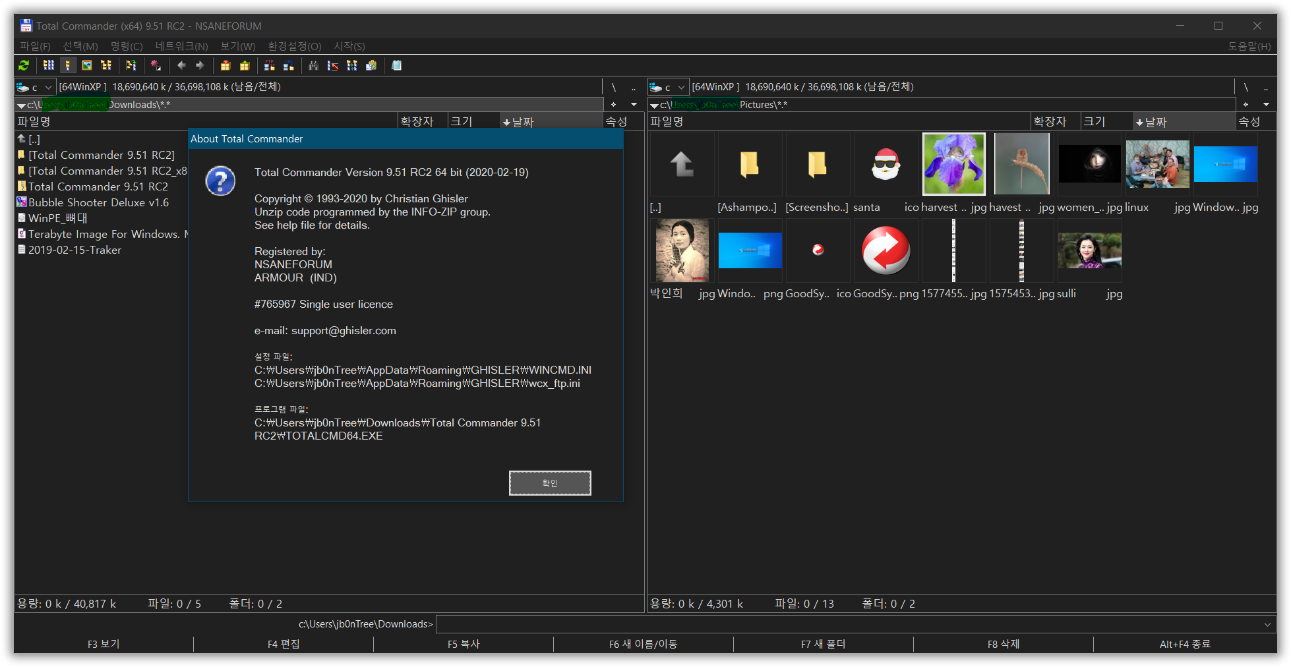Select the linux group photo thumbnail

click(x=1157, y=164)
